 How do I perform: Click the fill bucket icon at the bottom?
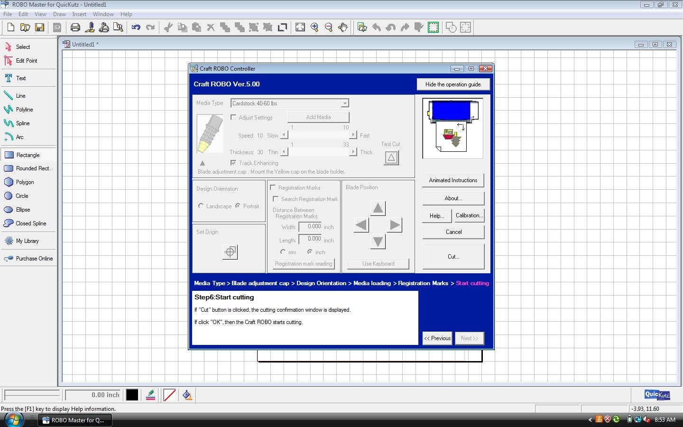[187, 395]
